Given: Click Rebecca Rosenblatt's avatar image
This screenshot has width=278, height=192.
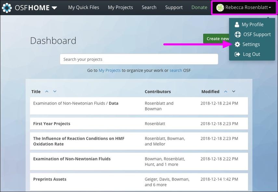Looking at the screenshot, I should [x=220, y=7].
